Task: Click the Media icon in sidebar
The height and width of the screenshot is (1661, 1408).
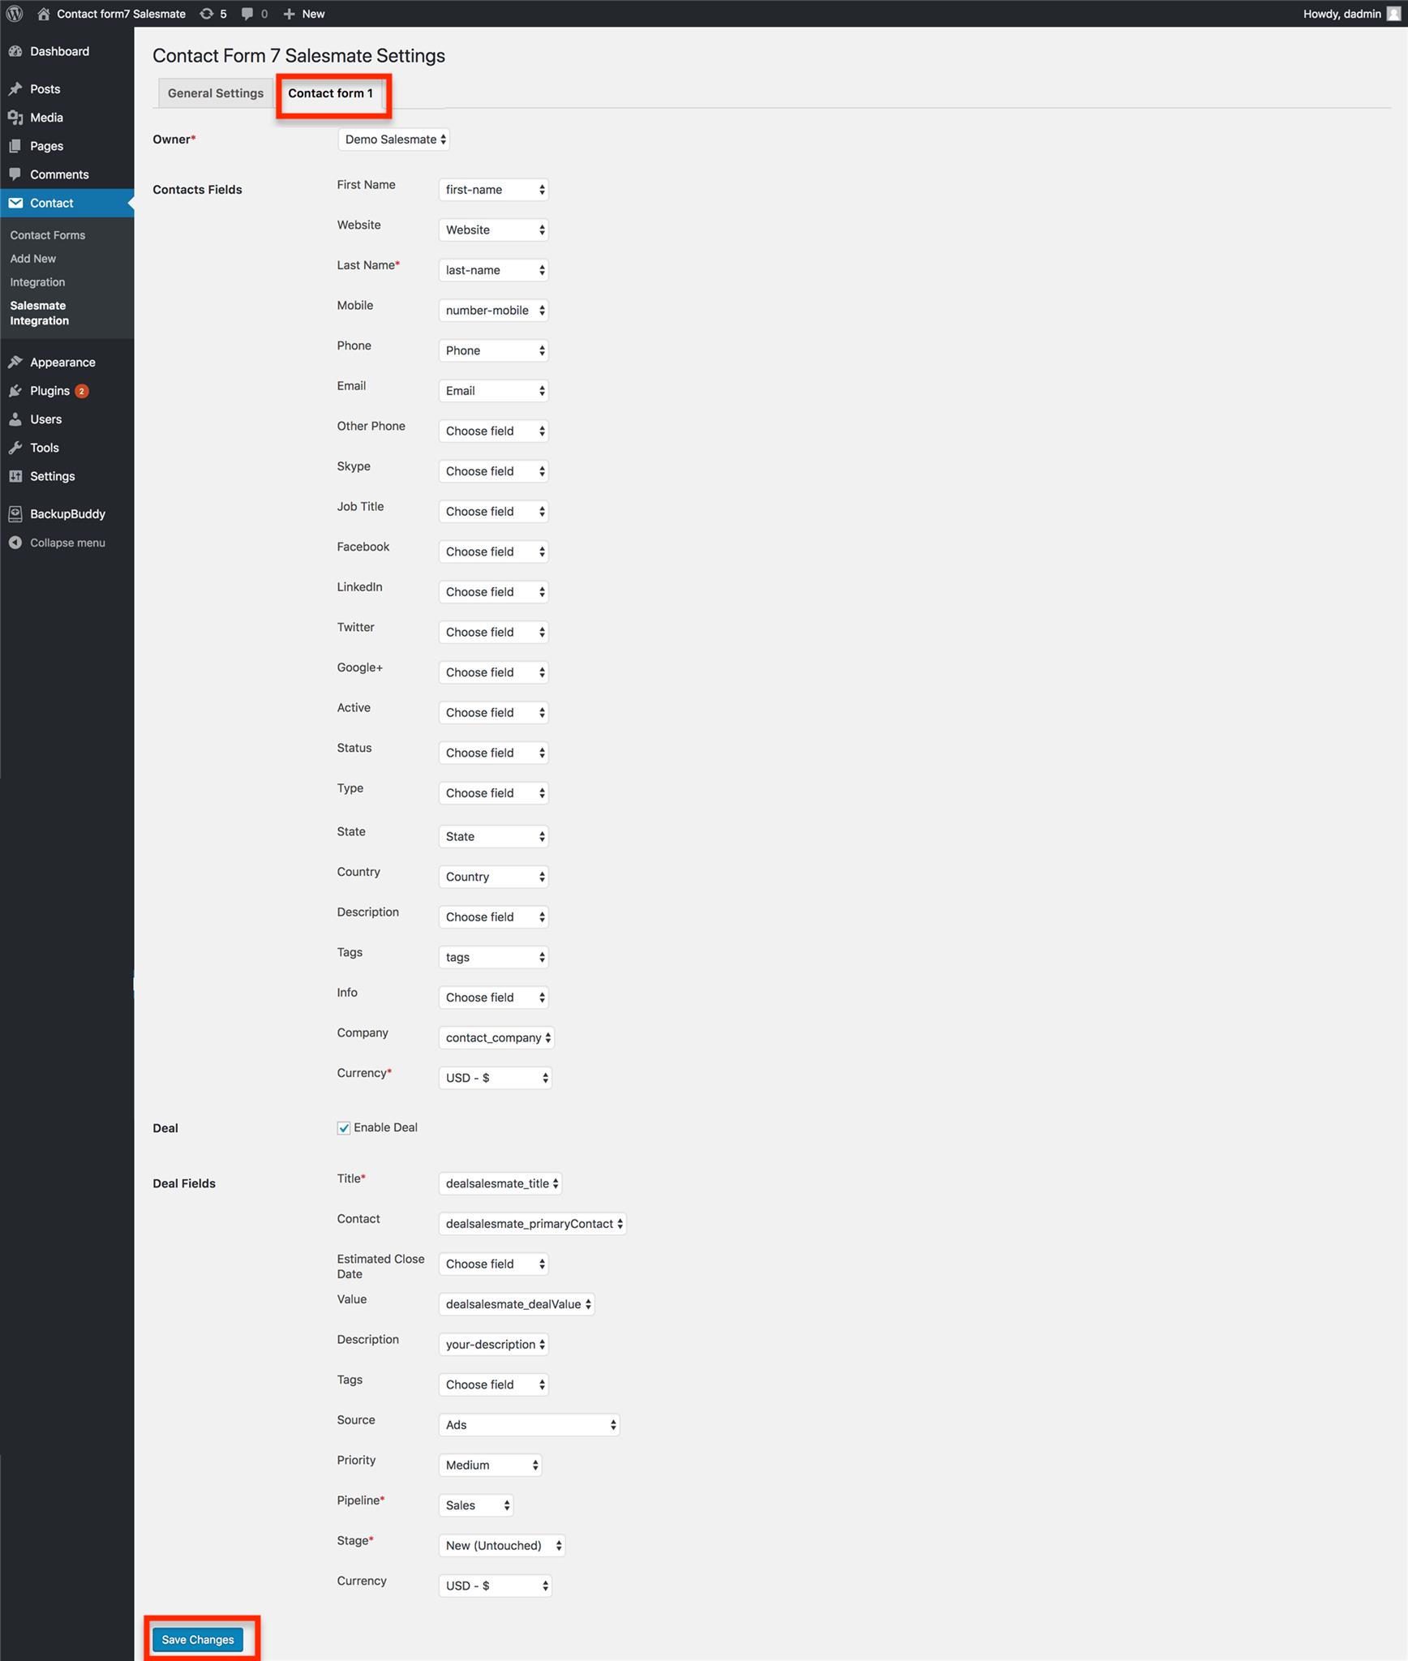Action: [15, 118]
